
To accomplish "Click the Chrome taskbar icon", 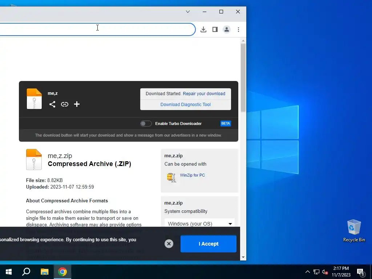I will pos(62,272).
